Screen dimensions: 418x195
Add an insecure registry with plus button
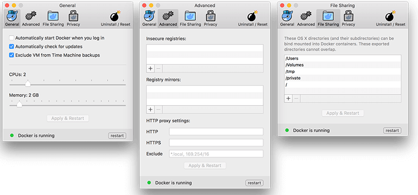pyautogui.click(x=150, y=68)
